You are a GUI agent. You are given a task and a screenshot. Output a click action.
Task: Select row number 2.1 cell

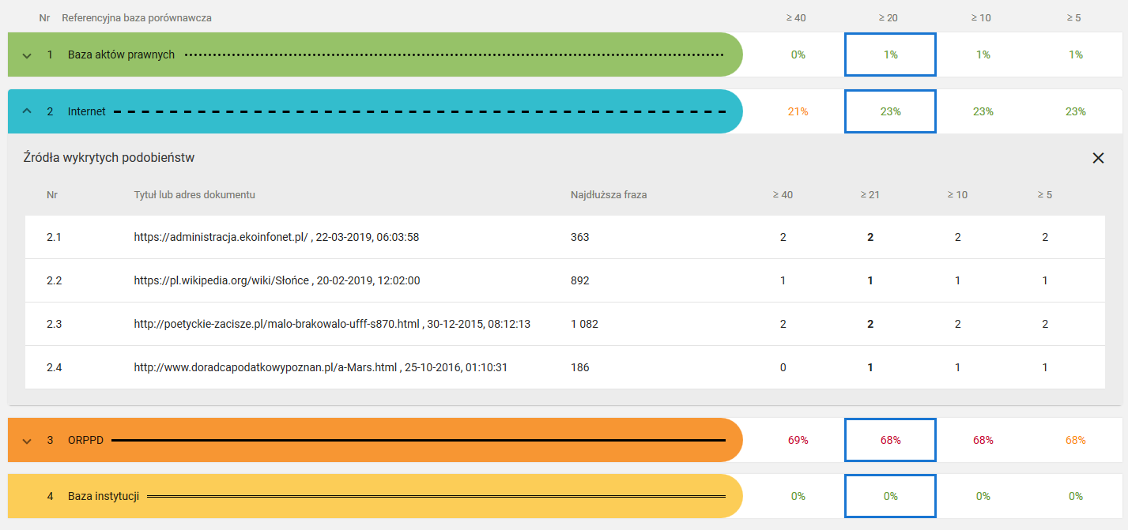click(54, 237)
